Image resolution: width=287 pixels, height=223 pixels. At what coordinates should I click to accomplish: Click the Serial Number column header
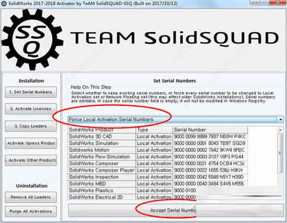(210, 130)
